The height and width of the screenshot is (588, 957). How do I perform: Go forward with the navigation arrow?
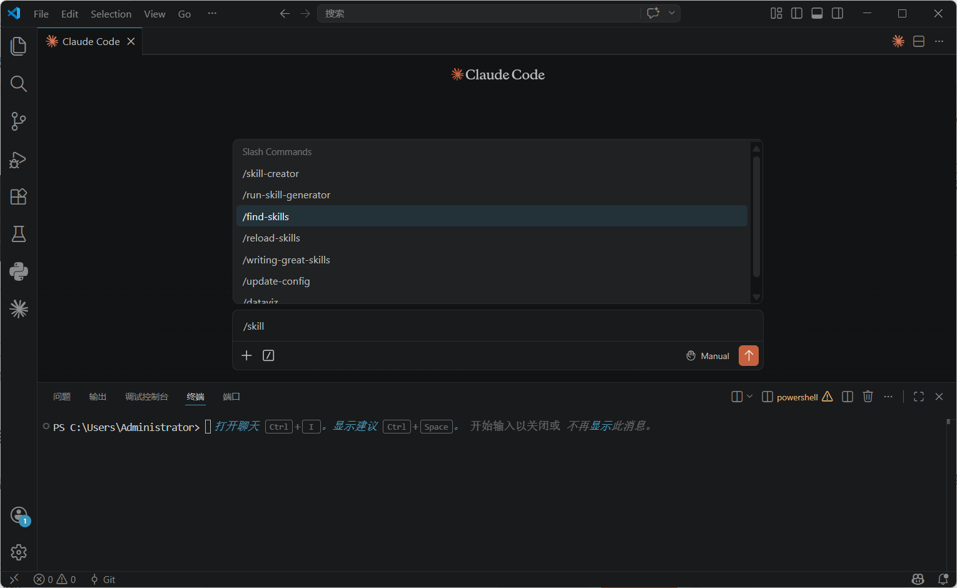click(305, 14)
